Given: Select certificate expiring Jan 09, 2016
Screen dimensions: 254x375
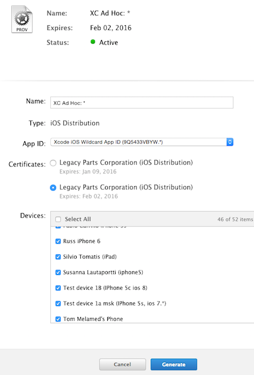Looking at the screenshot, I should 53,163.
